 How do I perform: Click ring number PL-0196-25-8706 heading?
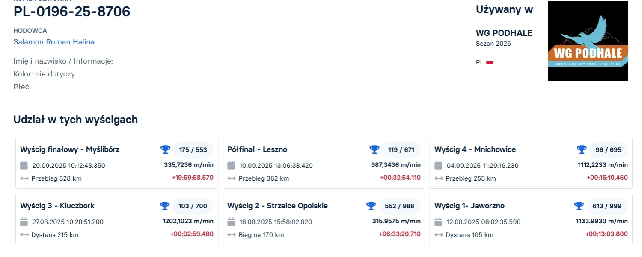[72, 12]
